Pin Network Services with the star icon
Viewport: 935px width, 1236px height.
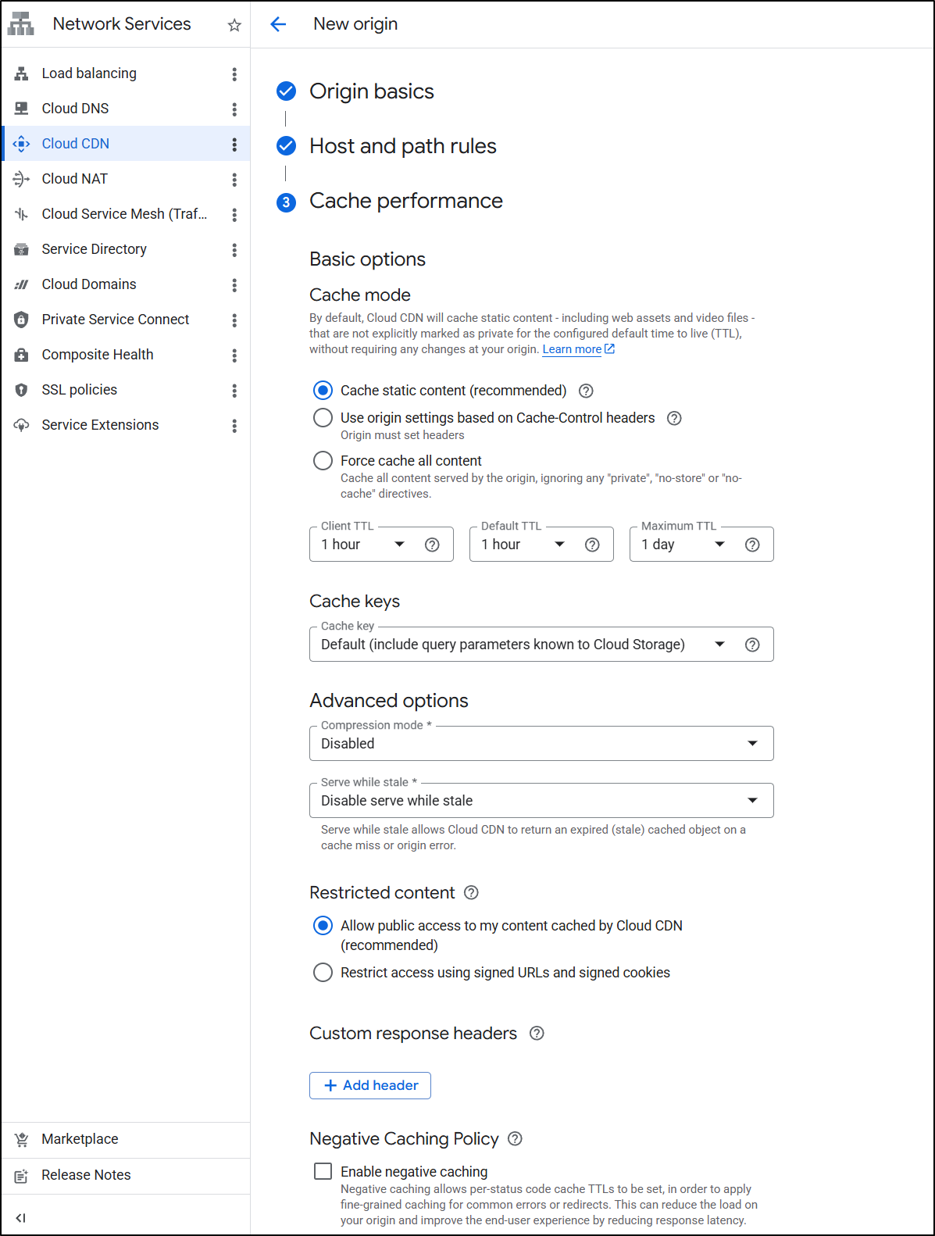click(234, 25)
